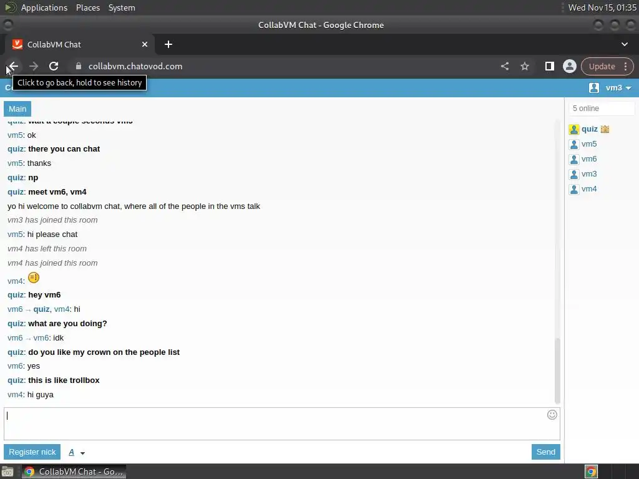Click the share page icon
Image resolution: width=639 pixels, height=479 pixels.
505,66
